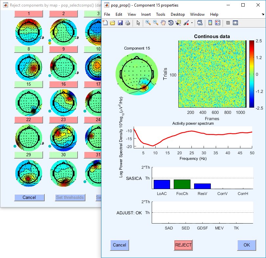
Task: Select the Pan hand tool
Action: pyautogui.click(x=163, y=23)
